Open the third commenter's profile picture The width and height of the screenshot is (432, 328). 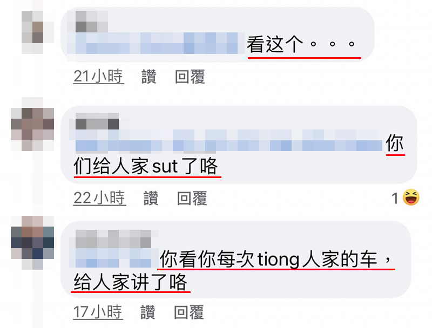click(x=32, y=242)
